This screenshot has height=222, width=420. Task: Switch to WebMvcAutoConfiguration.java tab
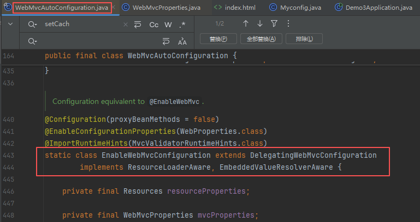[62, 8]
